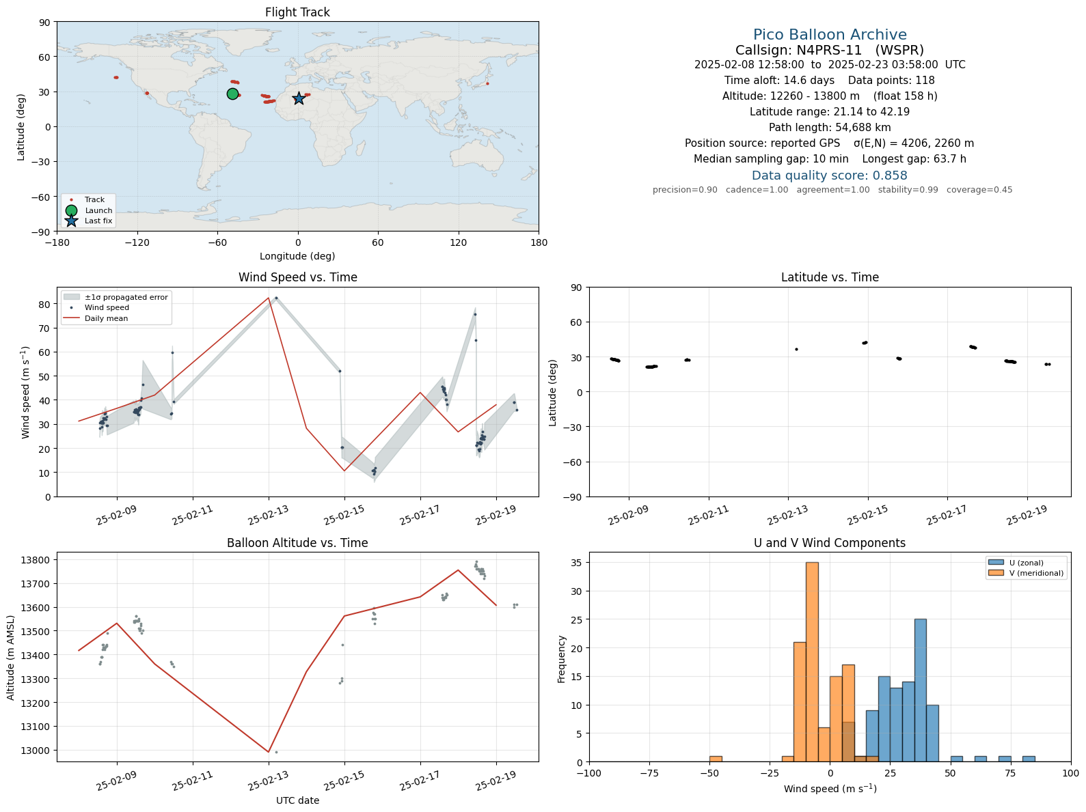
Task: Click 'Path length: 54,688 km'
Action: coord(830,128)
